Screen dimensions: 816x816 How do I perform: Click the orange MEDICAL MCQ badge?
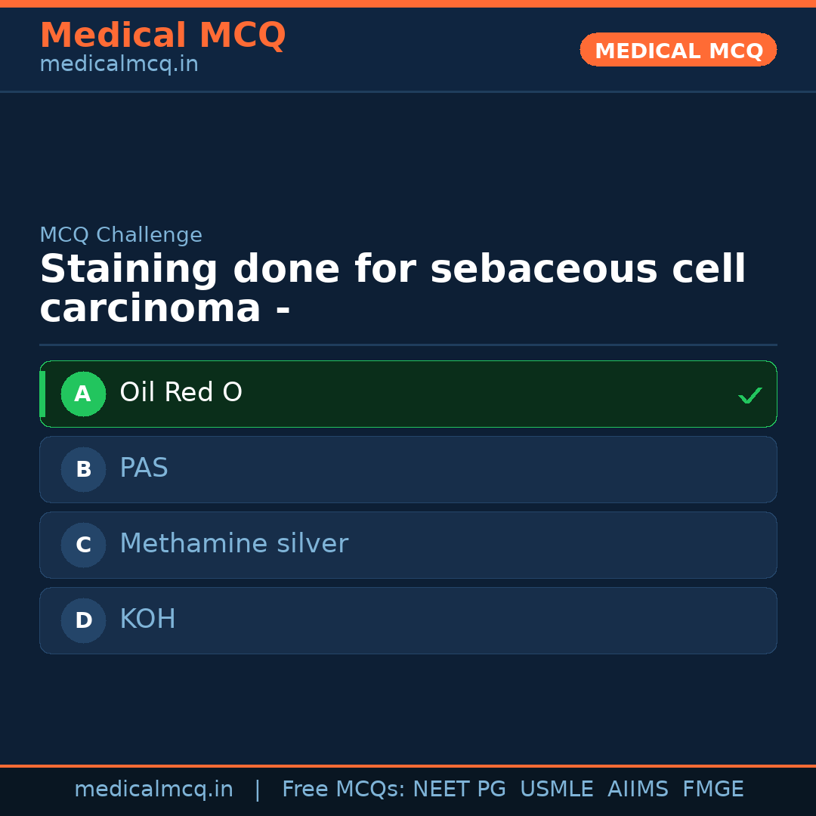(x=678, y=50)
